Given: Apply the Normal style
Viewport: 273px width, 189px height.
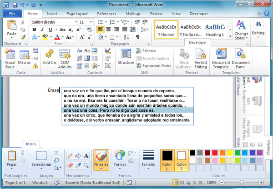Looking at the screenshot, I should pos(166,30).
